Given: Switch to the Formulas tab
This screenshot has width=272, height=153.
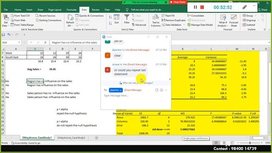Looking at the screenshot, I should click(71, 10).
